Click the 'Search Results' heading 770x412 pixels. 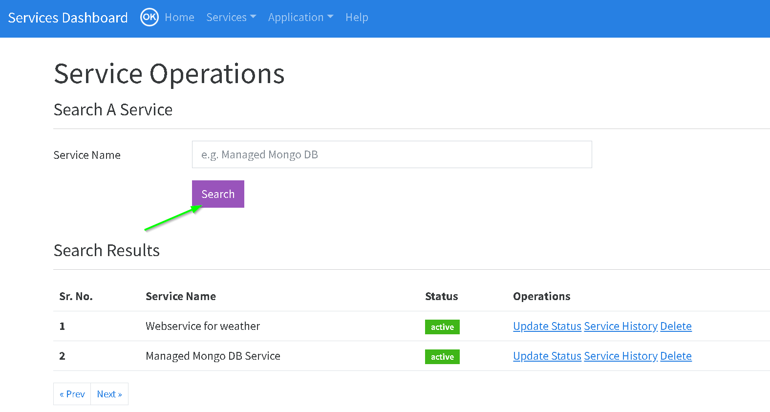tap(107, 250)
